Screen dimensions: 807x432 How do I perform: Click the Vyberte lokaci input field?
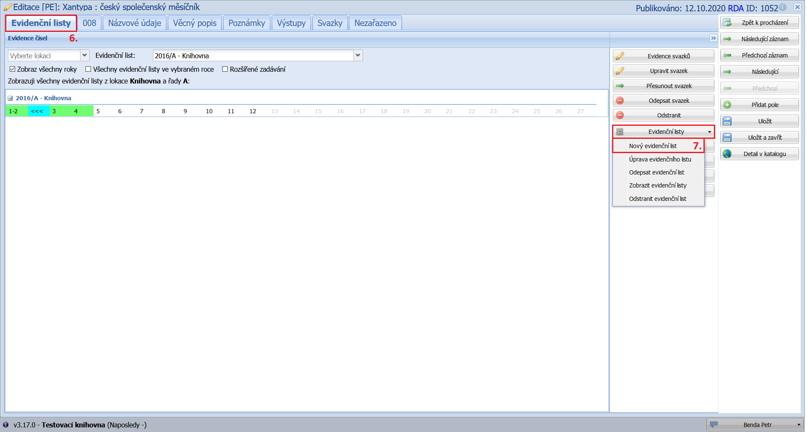[x=44, y=55]
